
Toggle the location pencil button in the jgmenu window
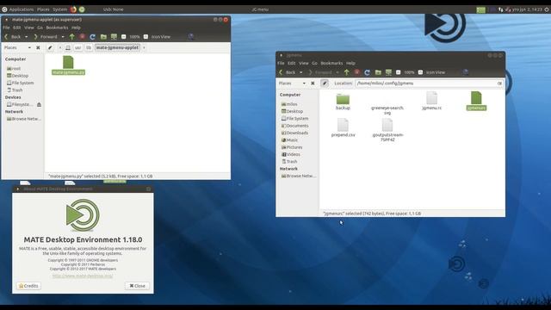[325, 84]
